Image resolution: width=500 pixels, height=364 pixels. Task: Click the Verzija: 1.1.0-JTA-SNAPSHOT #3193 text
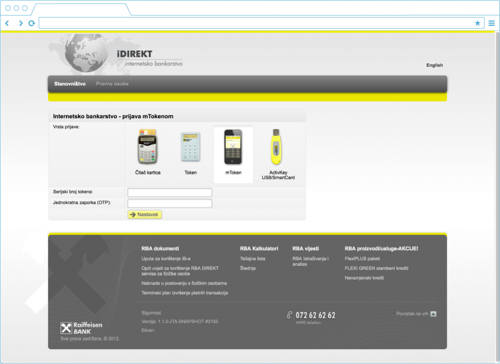[180, 321]
